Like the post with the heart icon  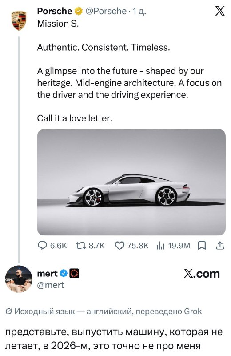119,246
